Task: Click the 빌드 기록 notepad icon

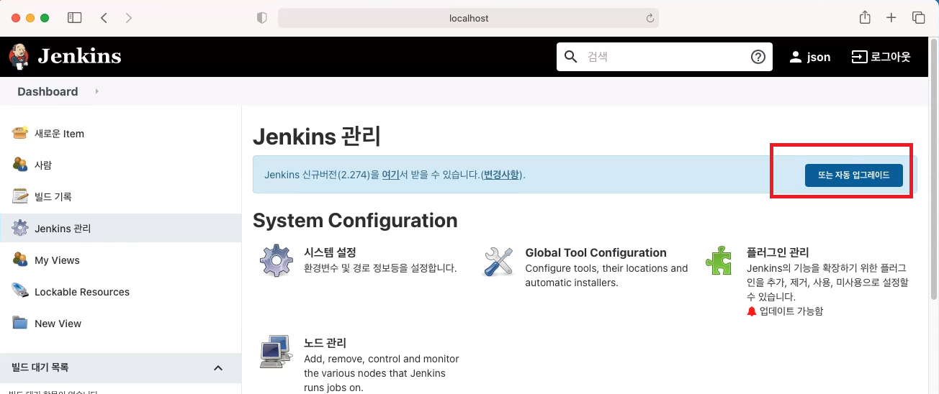Action: click(20, 196)
